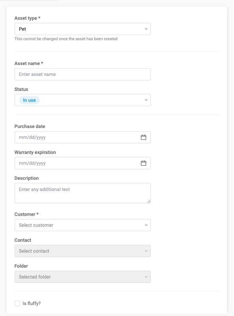Open the Warranty expiration calendar icon
The width and height of the screenshot is (234, 316).
tap(144, 163)
